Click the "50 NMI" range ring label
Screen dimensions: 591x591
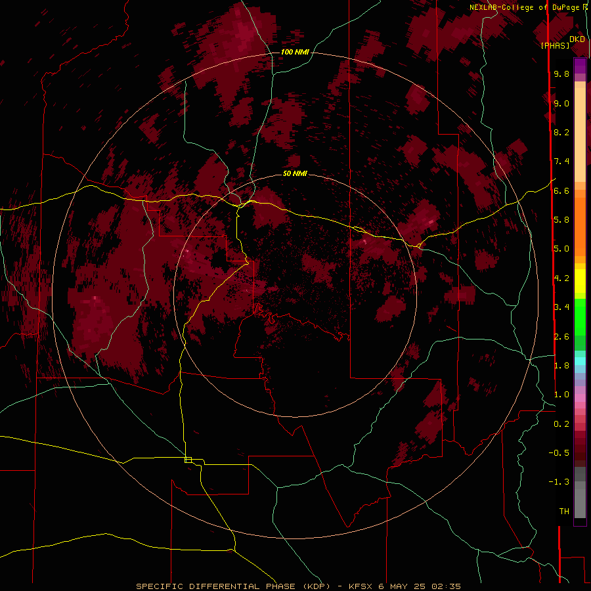295,173
